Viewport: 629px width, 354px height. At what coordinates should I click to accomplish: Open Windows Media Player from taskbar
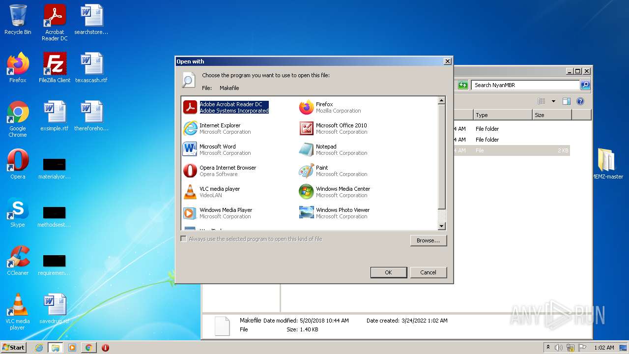72,348
